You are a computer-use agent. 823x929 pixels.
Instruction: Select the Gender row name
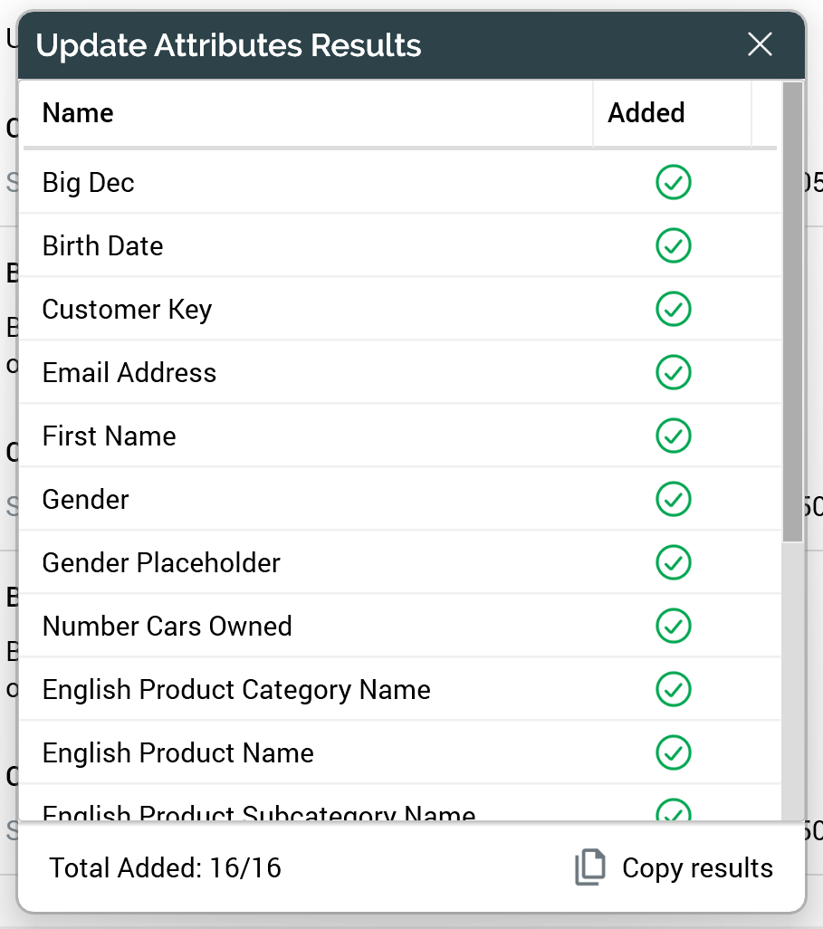[x=86, y=500]
